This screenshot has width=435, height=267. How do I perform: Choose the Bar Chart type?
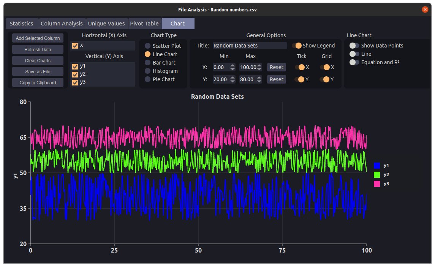[147, 63]
